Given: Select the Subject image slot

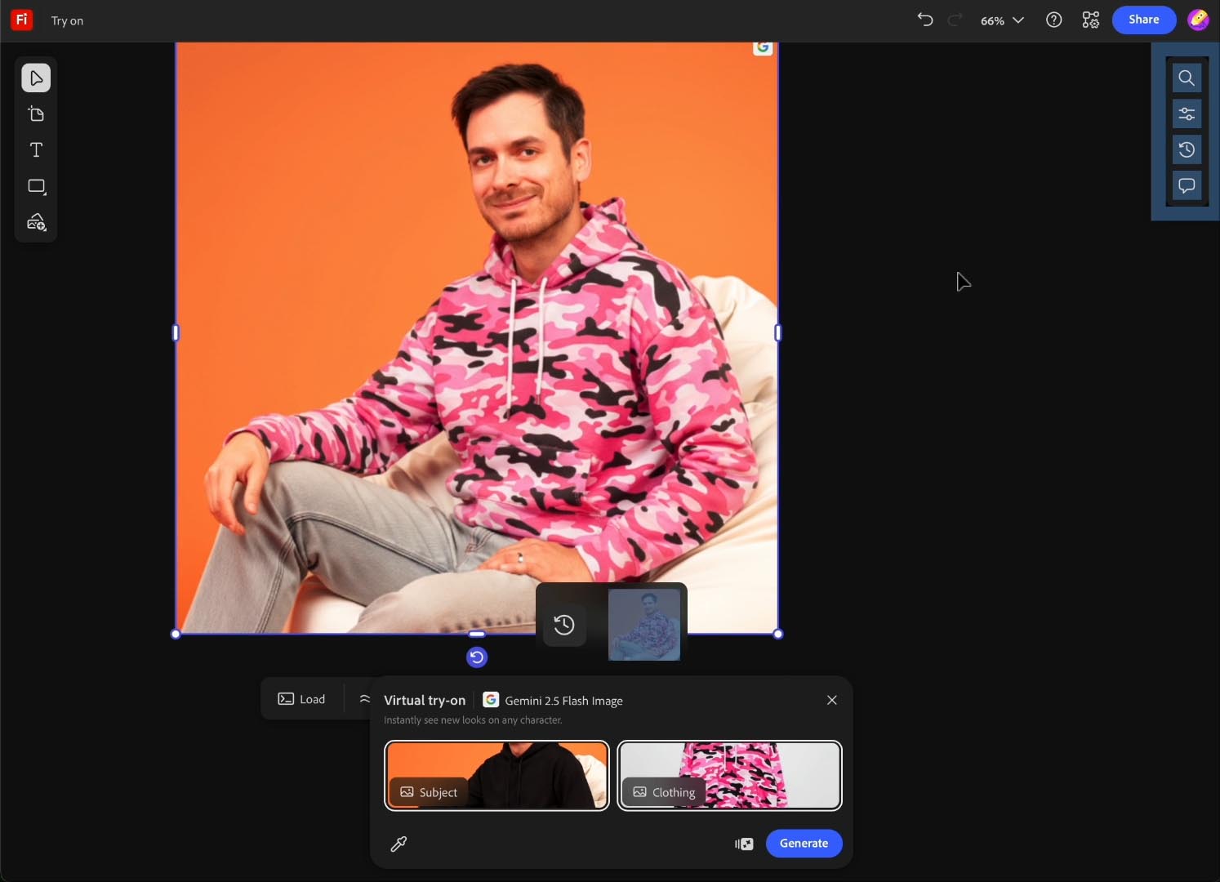Looking at the screenshot, I should tap(496, 775).
